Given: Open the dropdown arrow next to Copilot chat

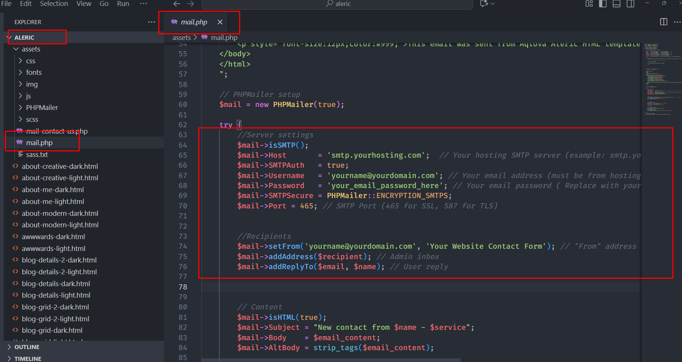Looking at the screenshot, I should coord(493,4).
